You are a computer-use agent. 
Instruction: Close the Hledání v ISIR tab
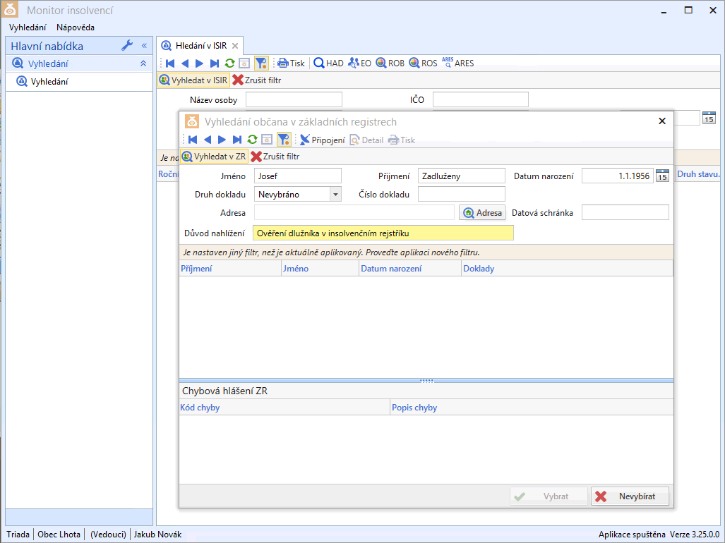[235, 45]
